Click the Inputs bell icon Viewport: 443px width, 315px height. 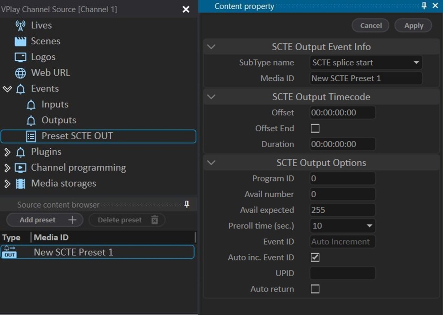tap(31, 105)
